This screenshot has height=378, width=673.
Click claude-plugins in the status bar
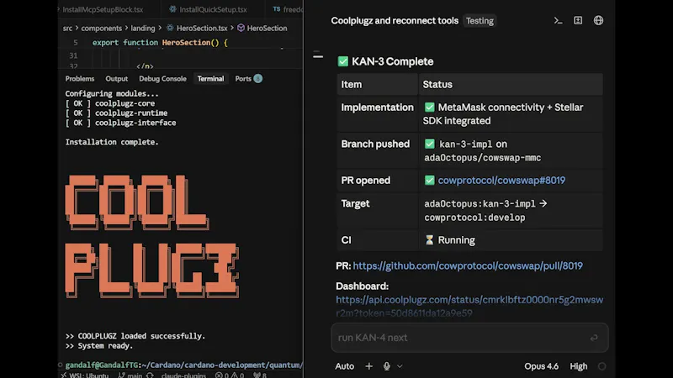[183, 375]
